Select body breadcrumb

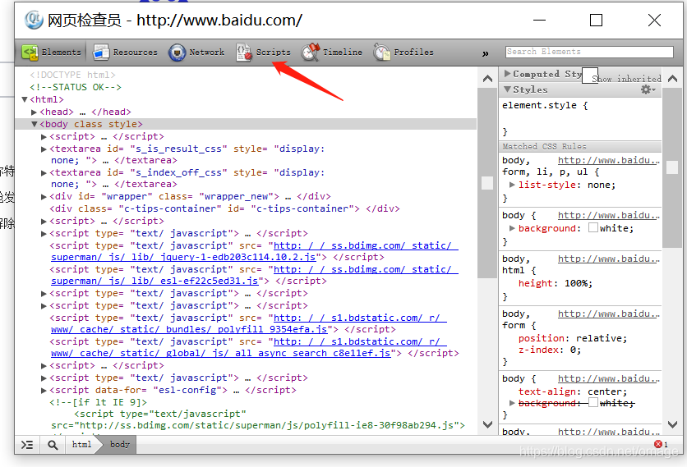coord(120,445)
